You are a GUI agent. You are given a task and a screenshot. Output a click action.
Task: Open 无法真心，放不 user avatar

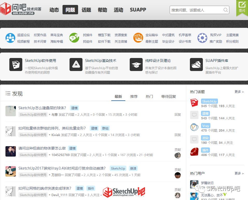click(194, 196)
